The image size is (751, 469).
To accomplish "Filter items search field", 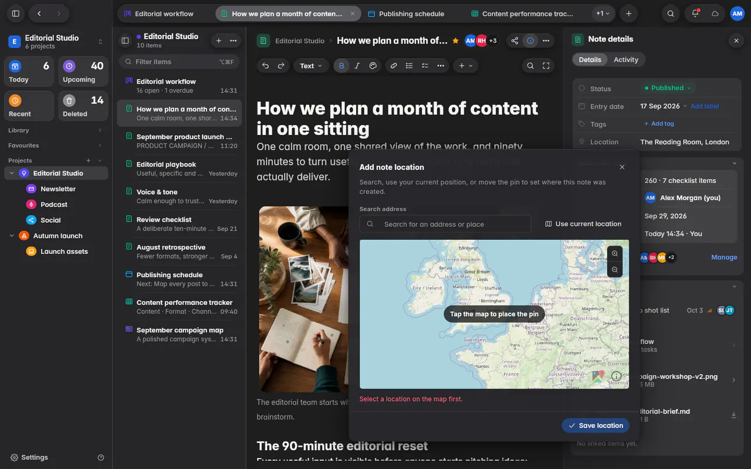I will (180, 62).
